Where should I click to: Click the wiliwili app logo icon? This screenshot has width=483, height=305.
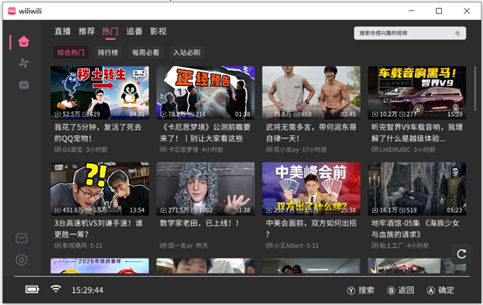[x=12, y=11]
